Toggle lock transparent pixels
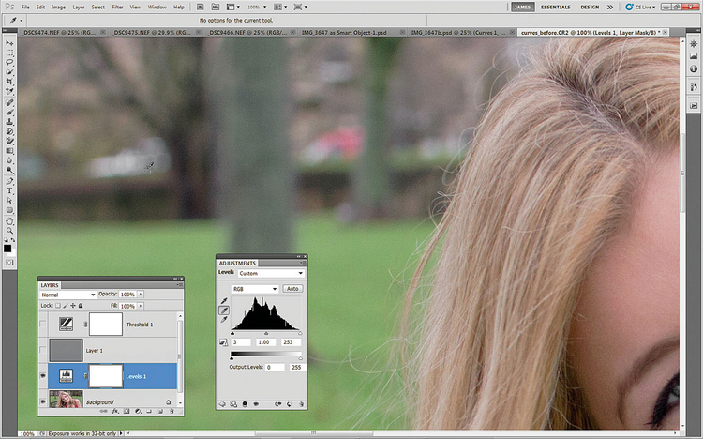 (58, 306)
